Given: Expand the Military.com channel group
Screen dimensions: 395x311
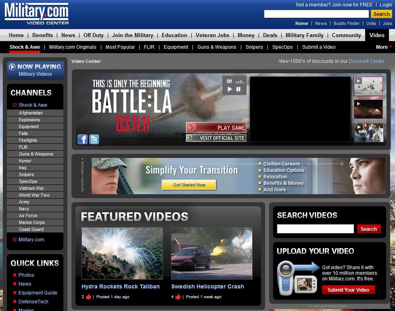Looking at the screenshot, I should tap(15, 240).
